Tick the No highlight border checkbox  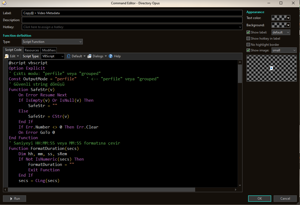248,45
